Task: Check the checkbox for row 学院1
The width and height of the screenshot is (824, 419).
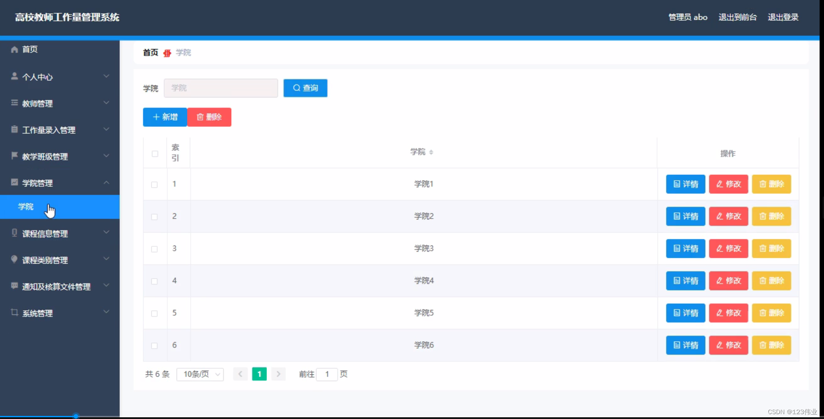Action: coord(155,185)
